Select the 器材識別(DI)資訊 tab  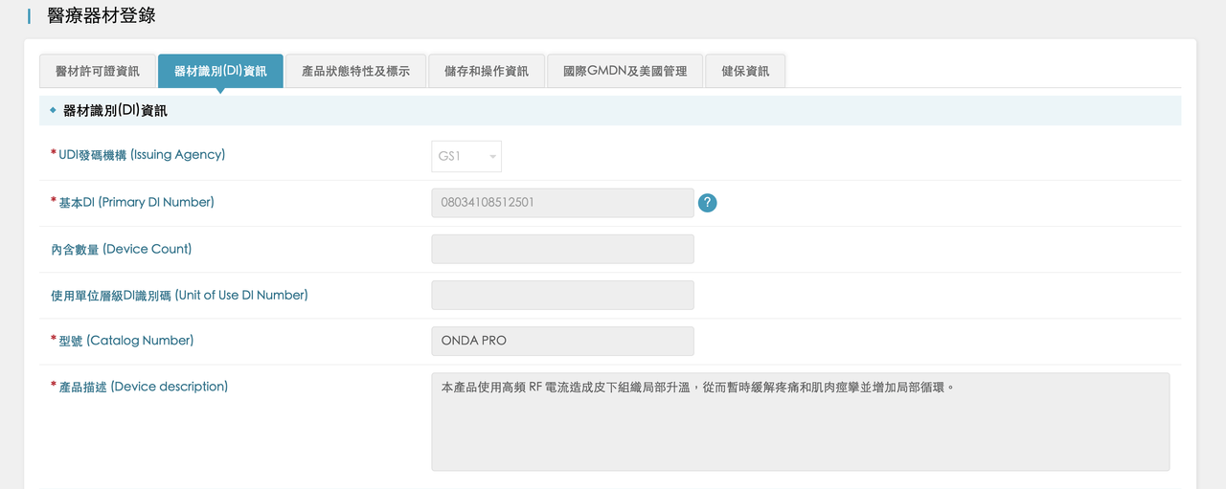point(220,71)
